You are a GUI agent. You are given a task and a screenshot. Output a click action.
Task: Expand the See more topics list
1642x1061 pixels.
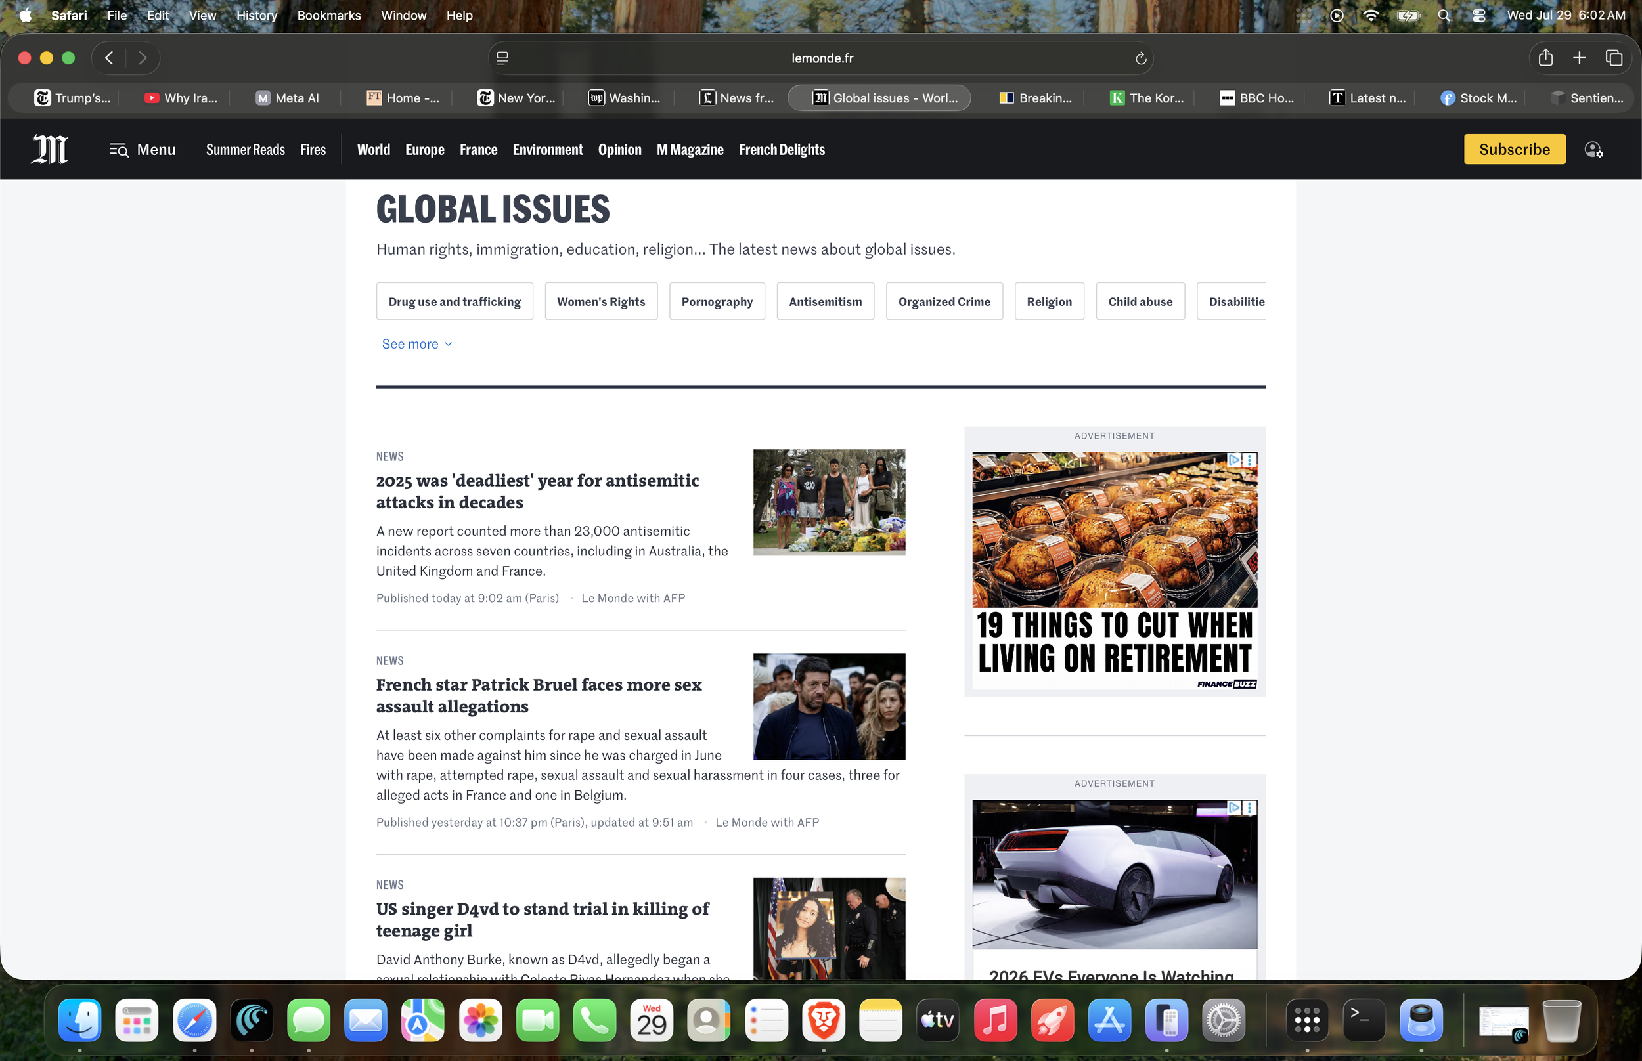click(417, 344)
